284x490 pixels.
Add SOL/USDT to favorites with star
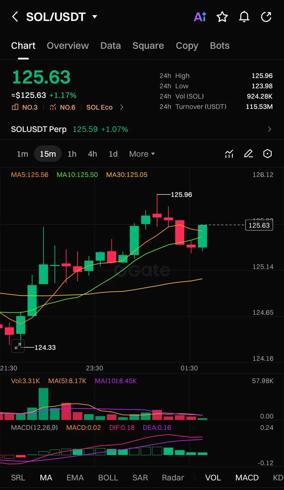(222, 16)
